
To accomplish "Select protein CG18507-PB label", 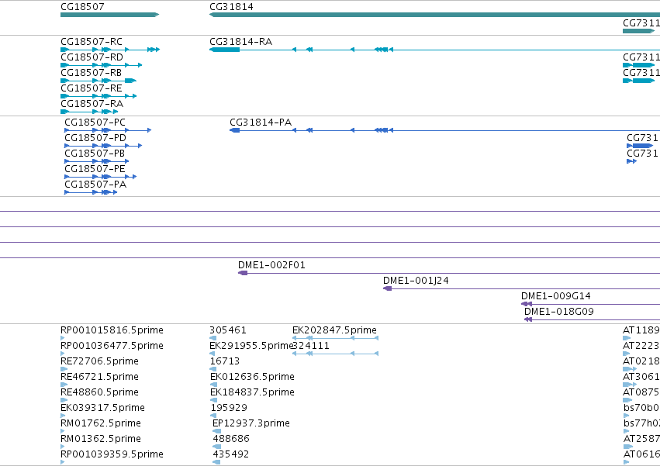I will coord(95,154).
